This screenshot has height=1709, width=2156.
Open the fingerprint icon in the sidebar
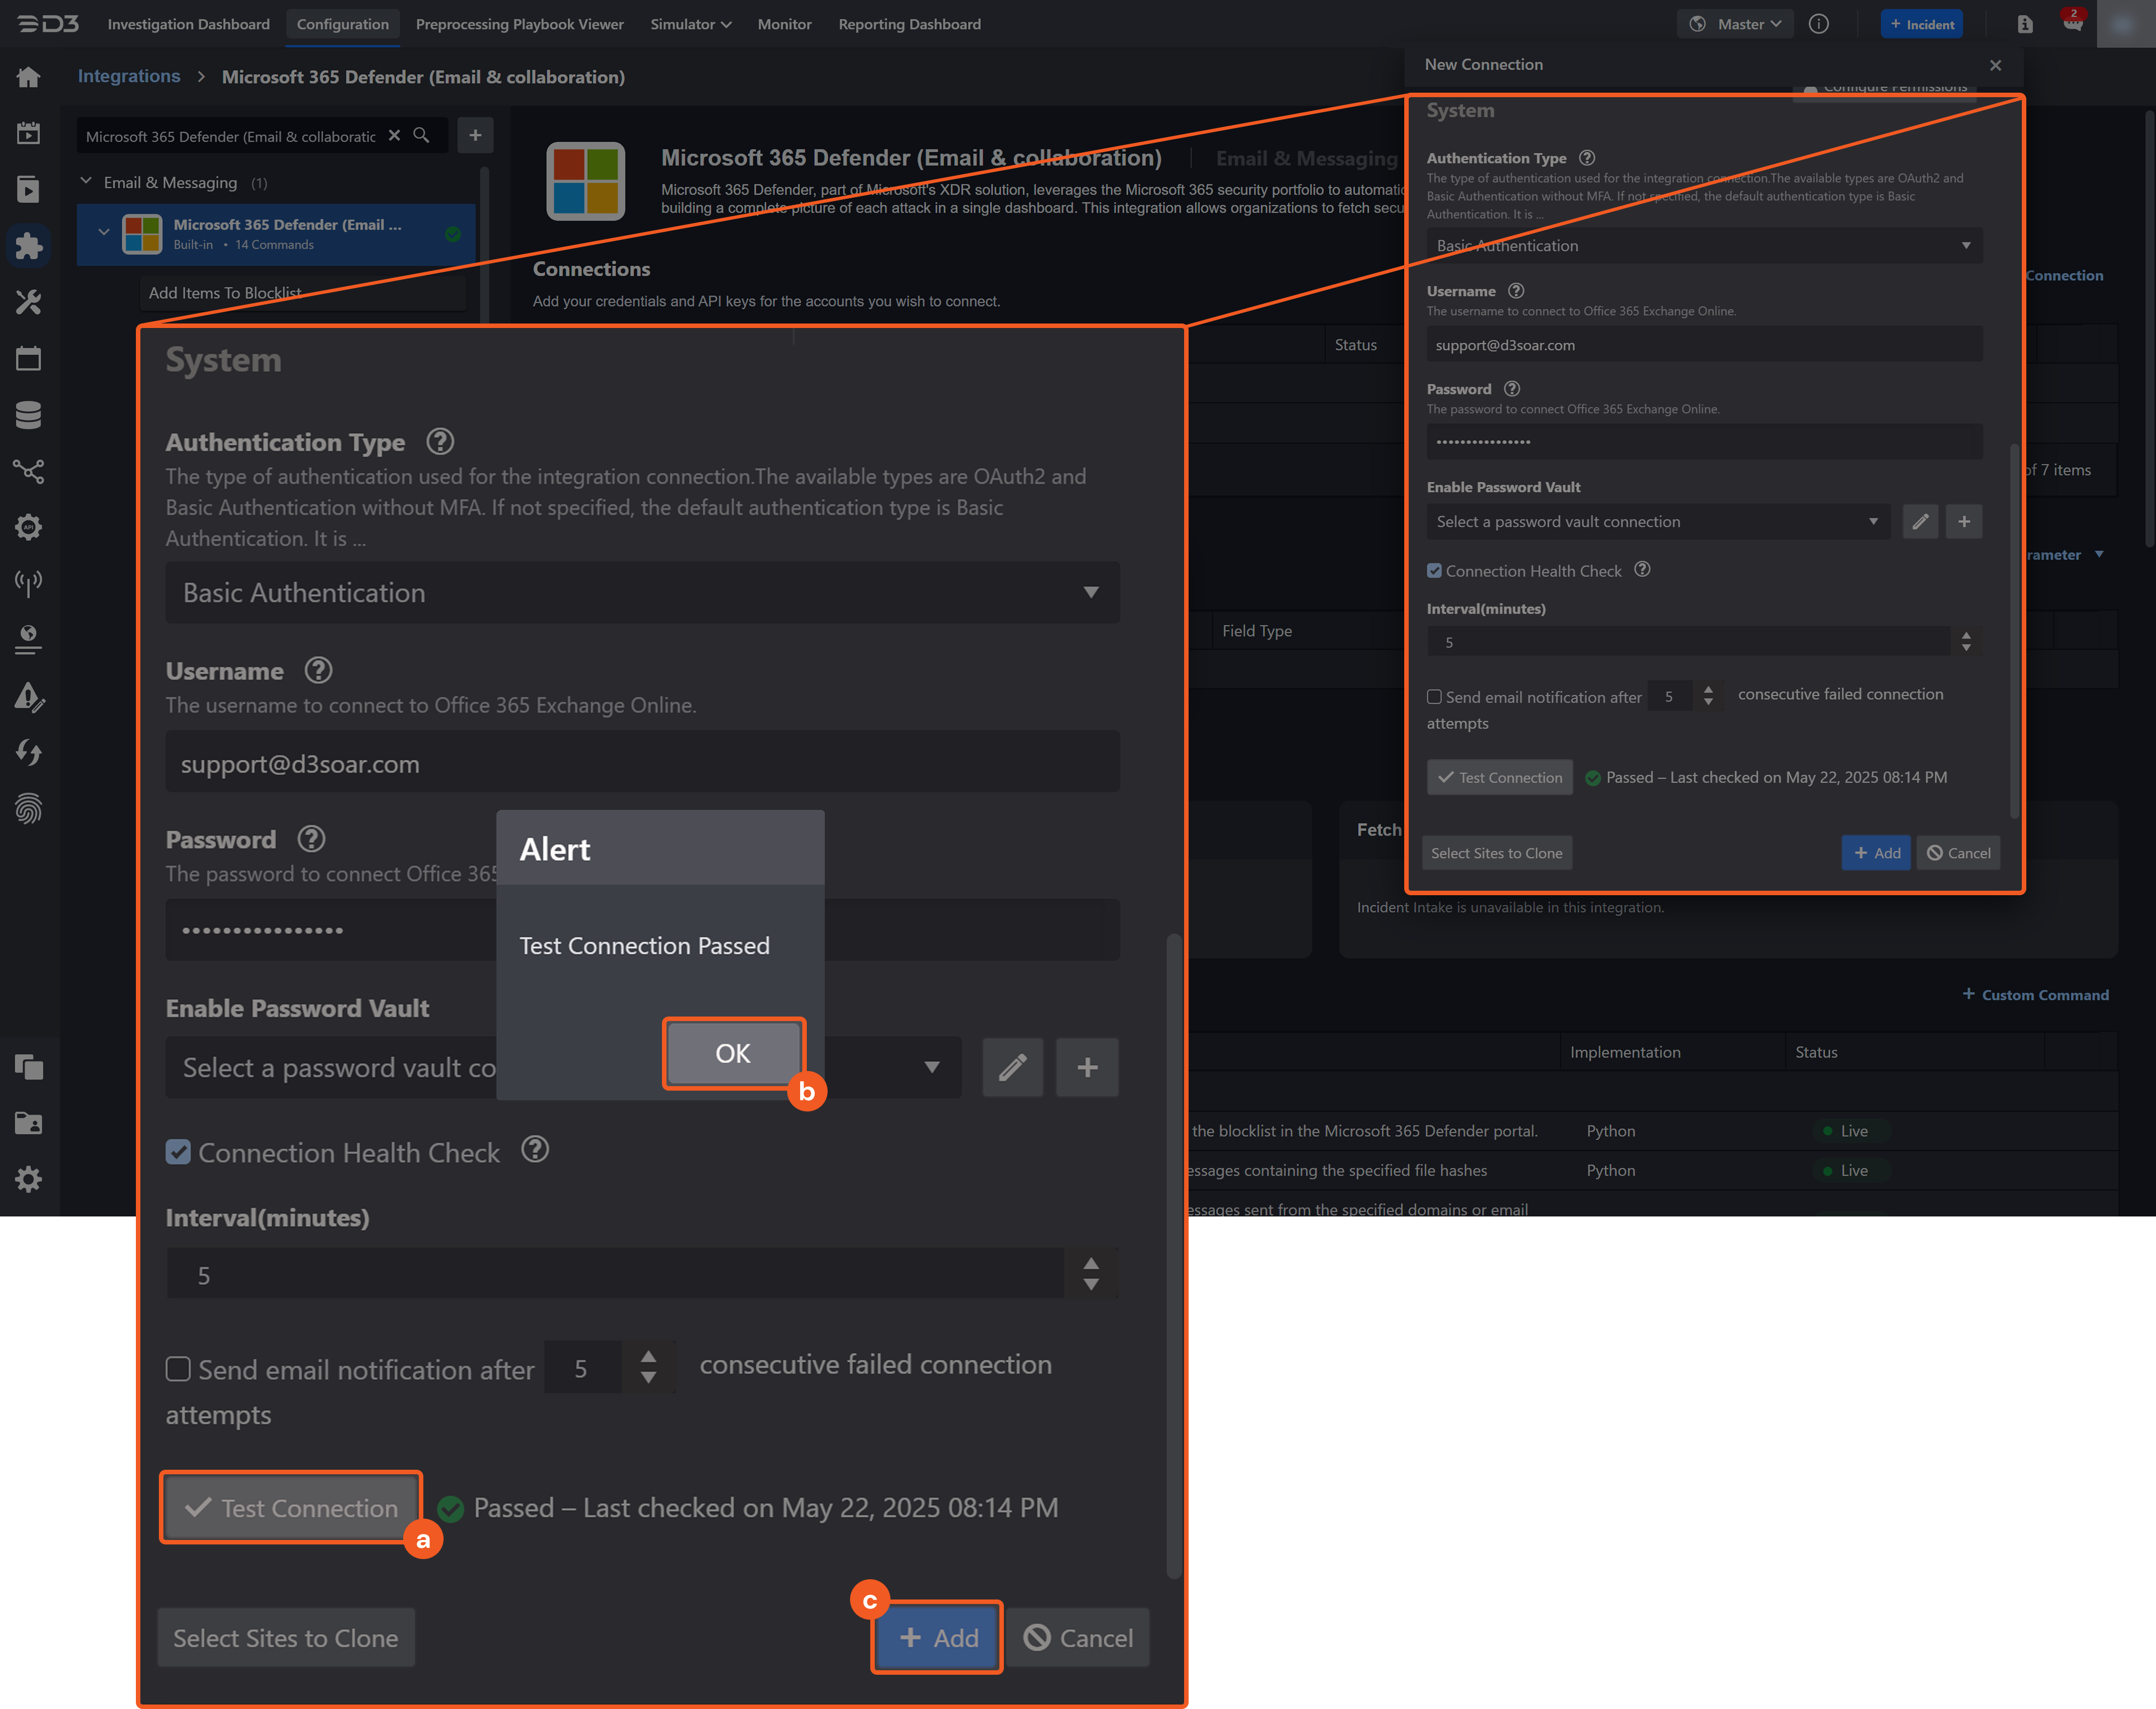28,808
